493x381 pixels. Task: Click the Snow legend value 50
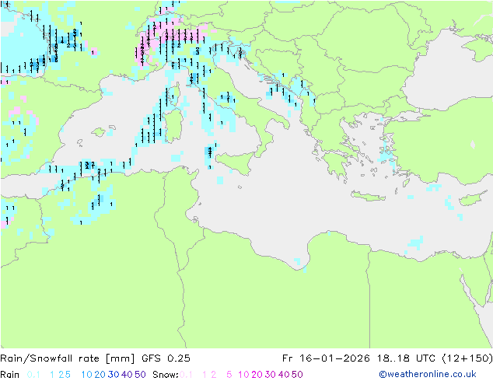pyautogui.click(x=297, y=375)
